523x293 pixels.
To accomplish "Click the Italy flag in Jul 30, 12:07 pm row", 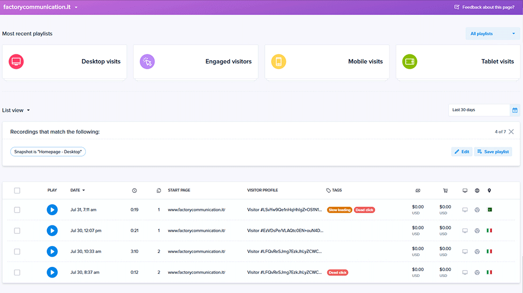I will [489, 230].
